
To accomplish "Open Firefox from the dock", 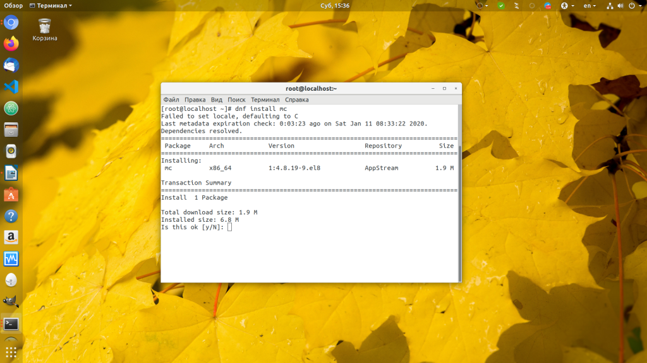I will pos(11,44).
